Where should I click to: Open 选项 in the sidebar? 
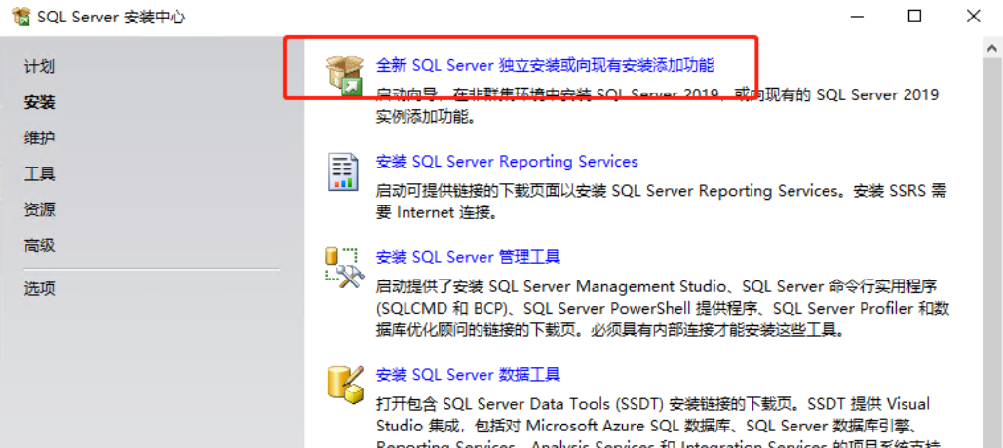pyautogui.click(x=40, y=289)
